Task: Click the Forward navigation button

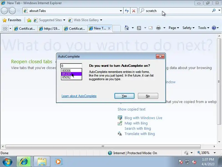Action: [x=12, y=11]
